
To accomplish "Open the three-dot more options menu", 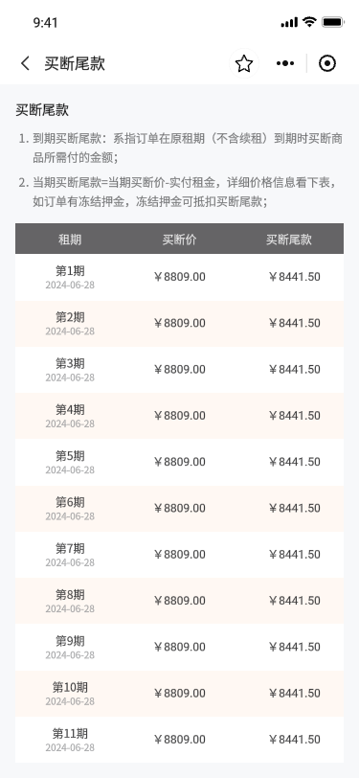I will [285, 63].
